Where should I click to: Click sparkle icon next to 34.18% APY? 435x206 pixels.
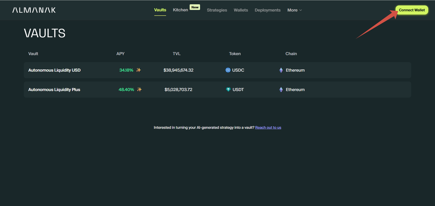coord(139,70)
